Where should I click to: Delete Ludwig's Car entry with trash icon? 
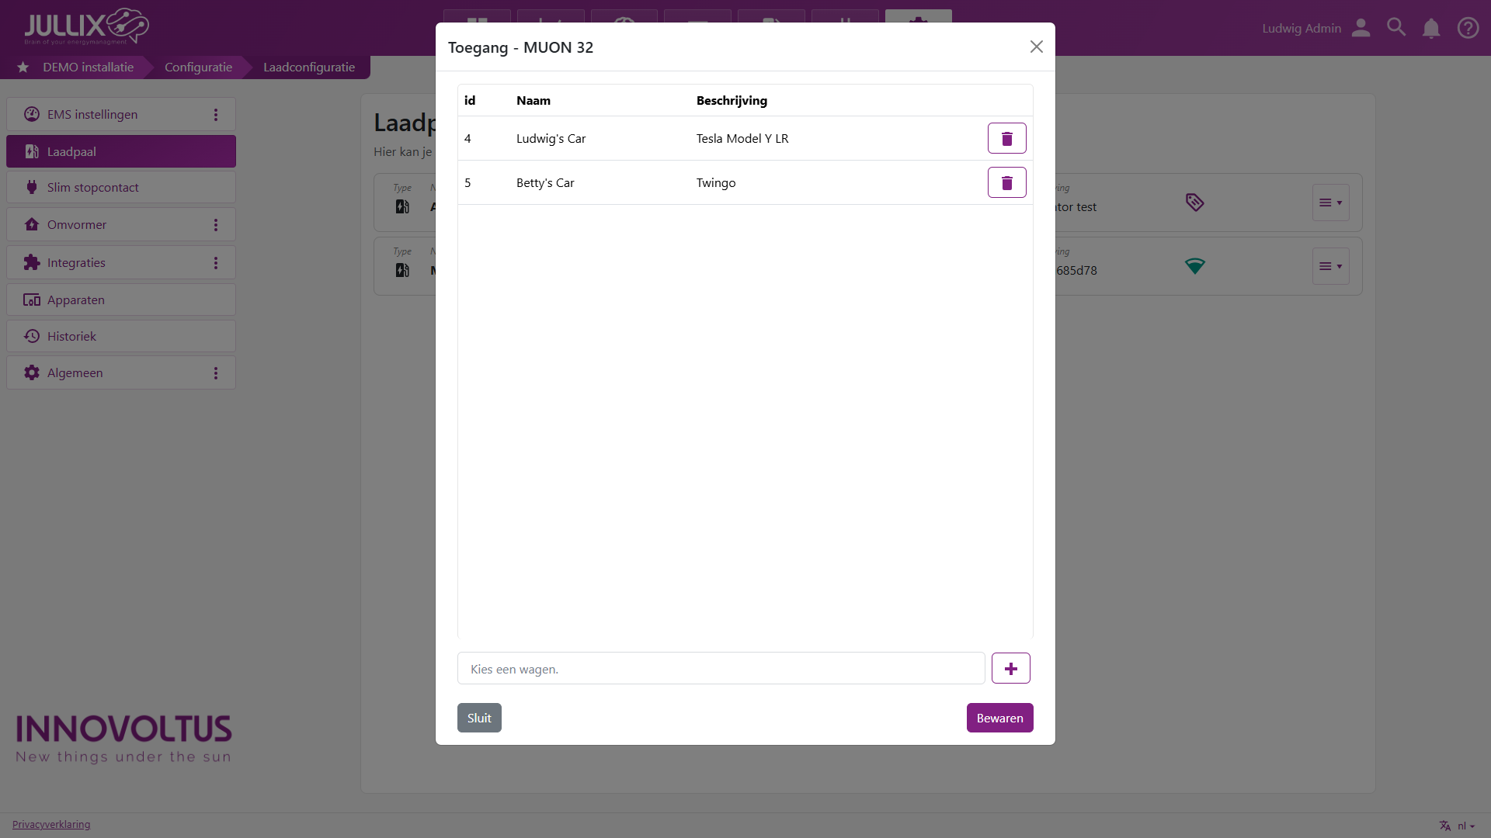click(x=1006, y=138)
